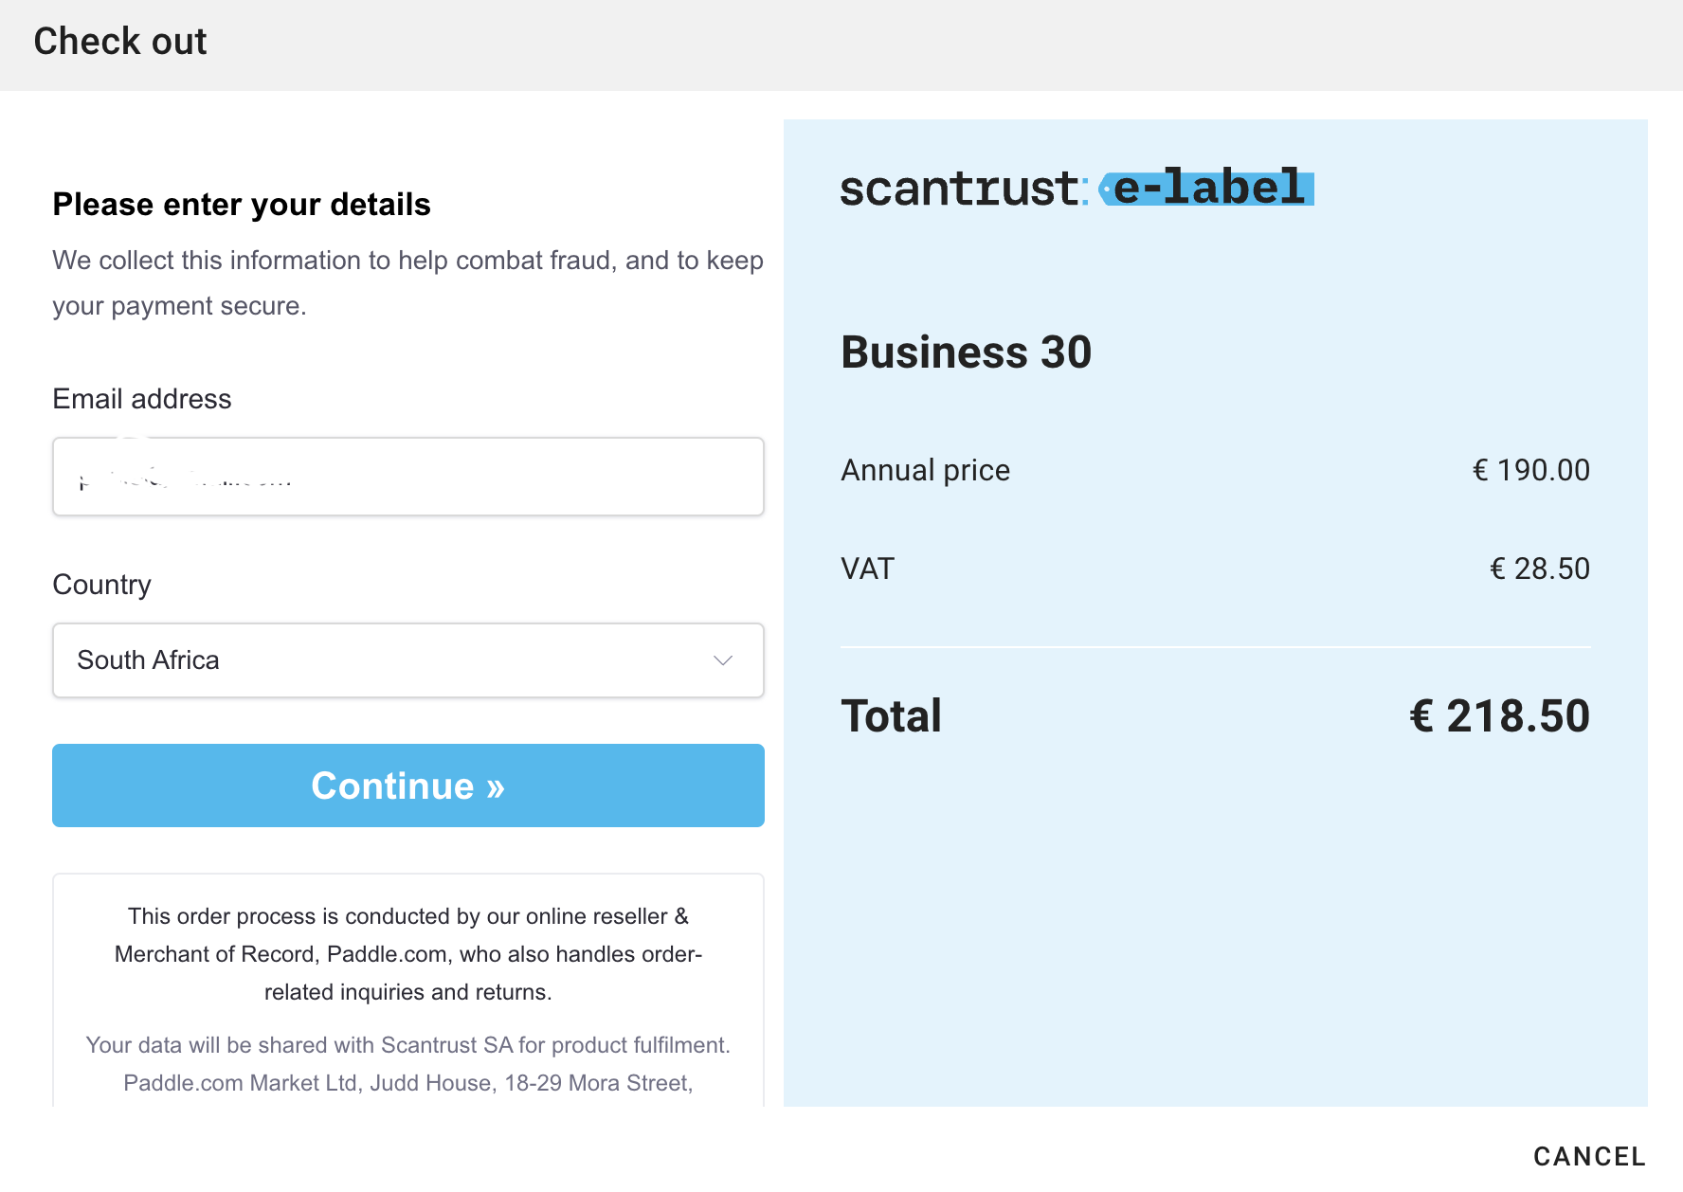Click the Business 30 plan title
The height and width of the screenshot is (1192, 1683).
point(966,352)
